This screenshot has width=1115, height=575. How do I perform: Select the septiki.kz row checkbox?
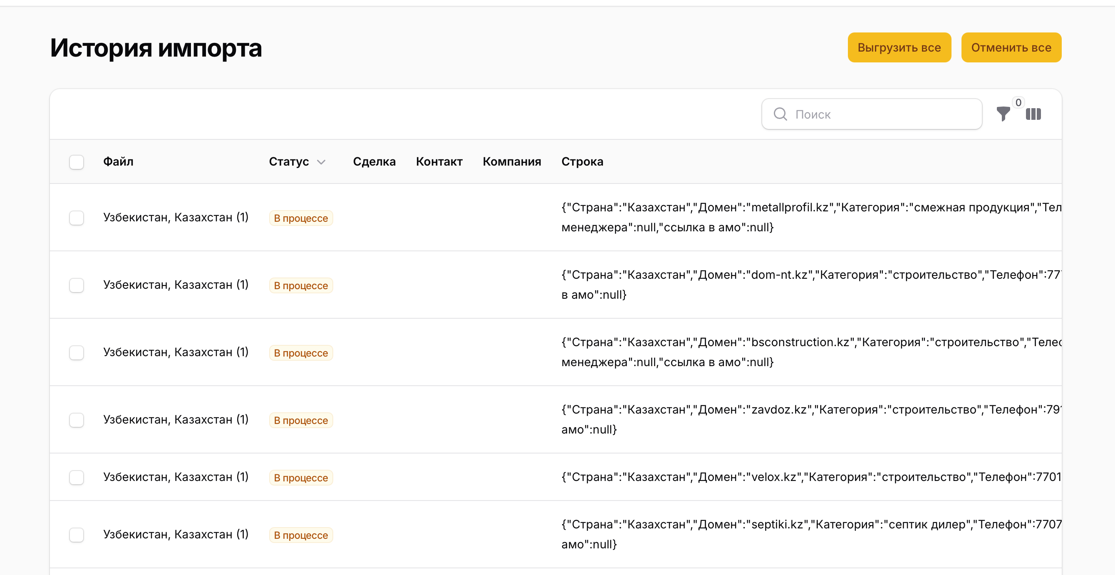[x=77, y=535]
